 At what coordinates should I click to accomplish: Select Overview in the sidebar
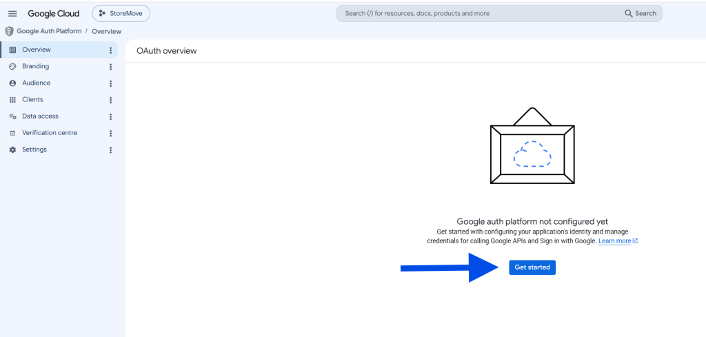(x=59, y=50)
